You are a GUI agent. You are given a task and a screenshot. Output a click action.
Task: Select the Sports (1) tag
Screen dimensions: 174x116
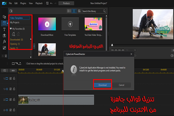click(x=14, y=48)
